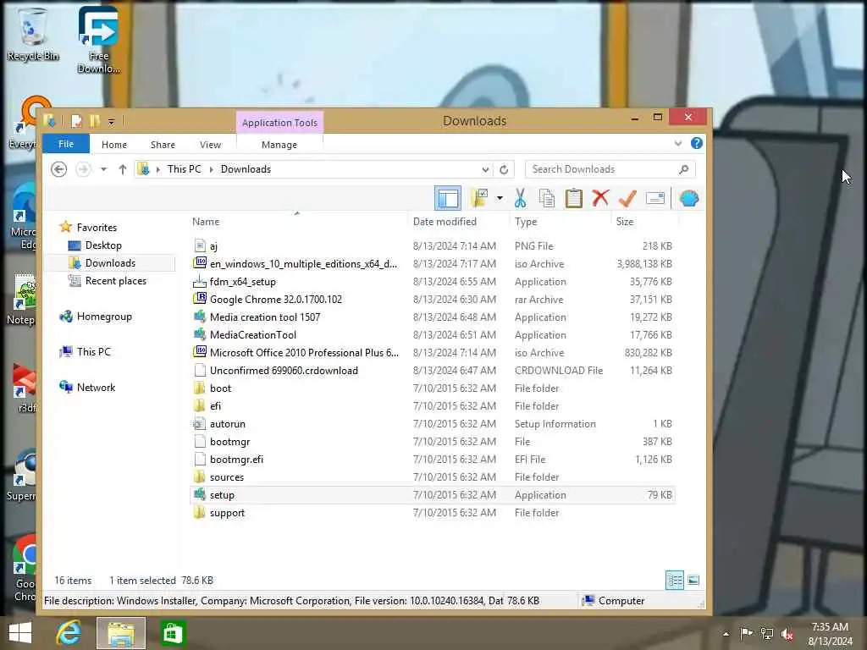Click the Application Tools contextual tab

279,123
